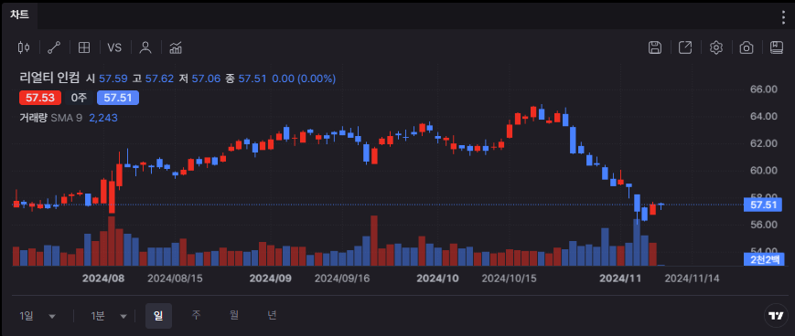This screenshot has height=336, width=795.
Task: Select the 년 yearly interval button
Action: point(273,315)
